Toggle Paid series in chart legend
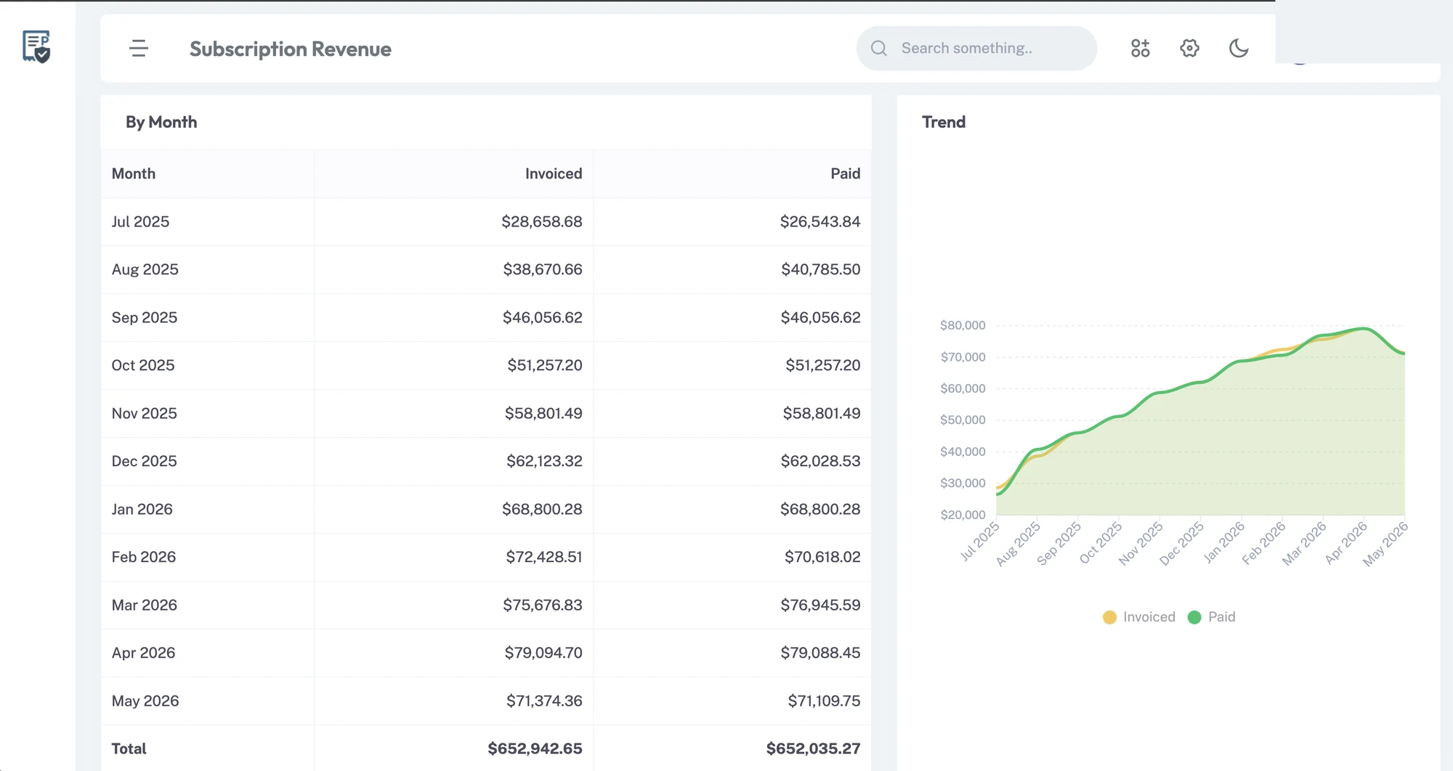Image resolution: width=1453 pixels, height=771 pixels. tap(1211, 616)
